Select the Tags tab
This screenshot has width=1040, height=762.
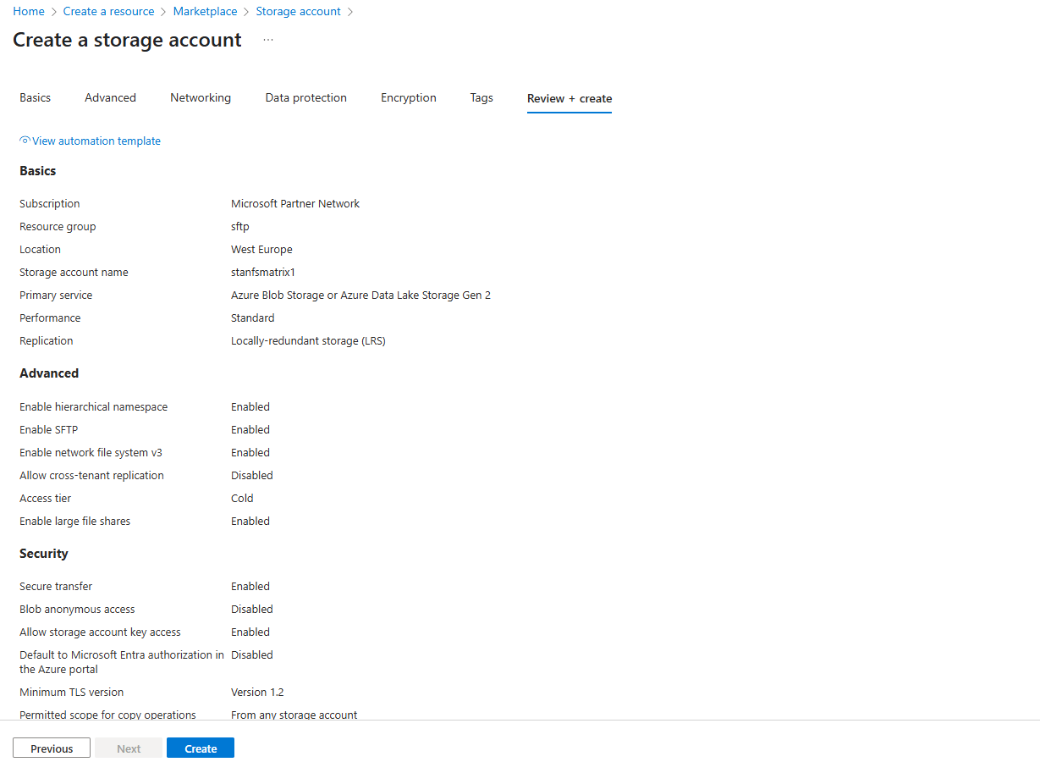coord(481,97)
